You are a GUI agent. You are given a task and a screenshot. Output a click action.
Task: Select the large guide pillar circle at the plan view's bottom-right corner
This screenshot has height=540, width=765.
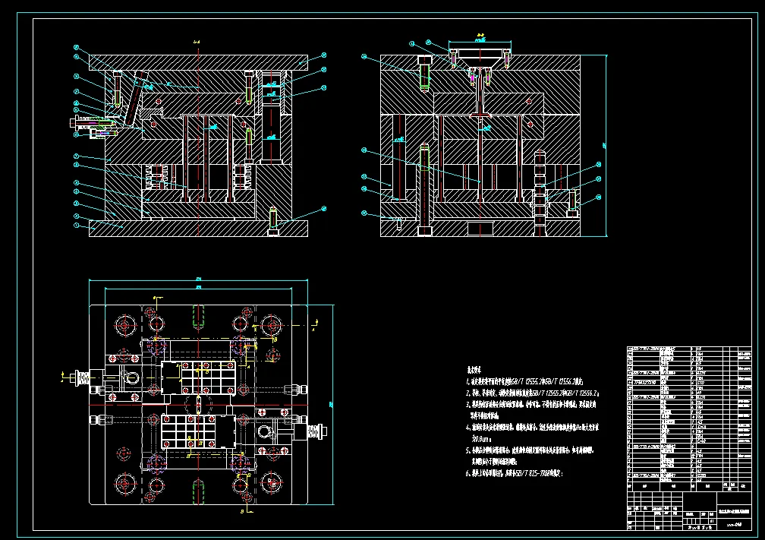click(x=272, y=483)
